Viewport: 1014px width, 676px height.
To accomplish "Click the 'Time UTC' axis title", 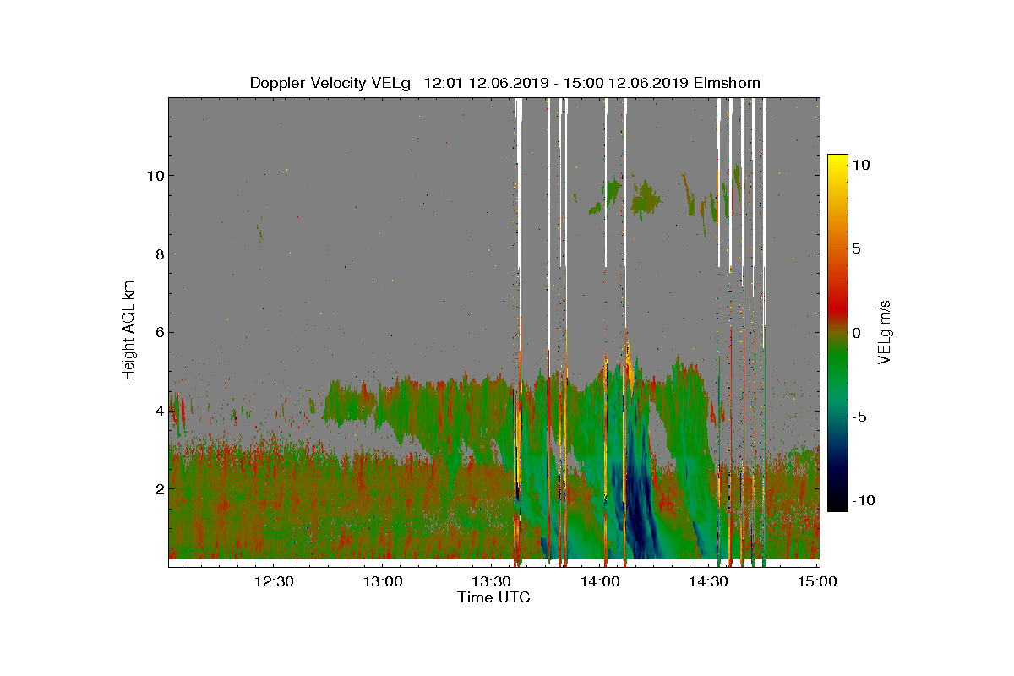I will (x=493, y=597).
